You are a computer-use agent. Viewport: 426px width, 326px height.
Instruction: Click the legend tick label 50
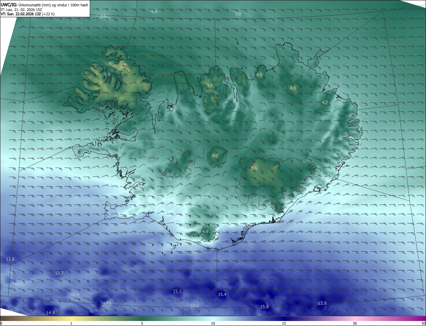tap(423, 324)
